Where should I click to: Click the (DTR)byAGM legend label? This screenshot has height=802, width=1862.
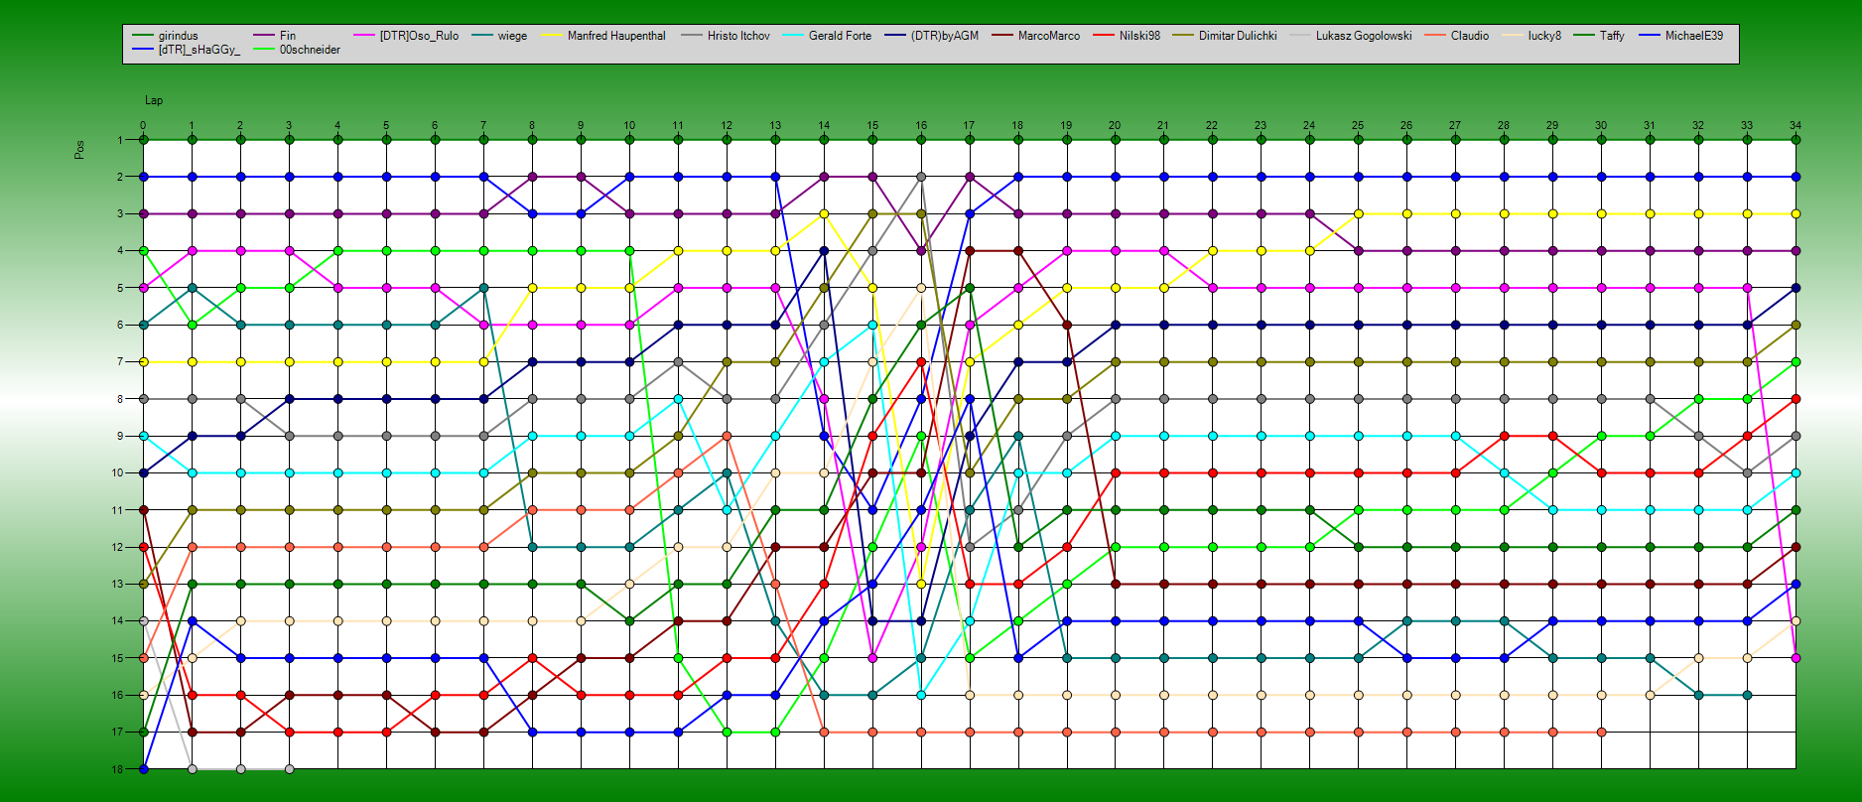[x=945, y=36]
